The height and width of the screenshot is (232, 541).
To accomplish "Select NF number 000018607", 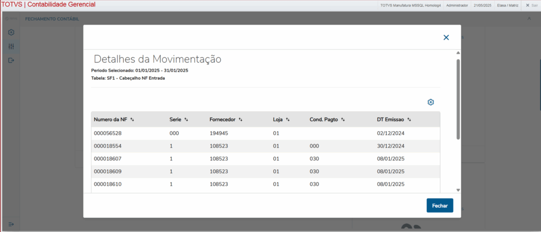I will click(108, 159).
